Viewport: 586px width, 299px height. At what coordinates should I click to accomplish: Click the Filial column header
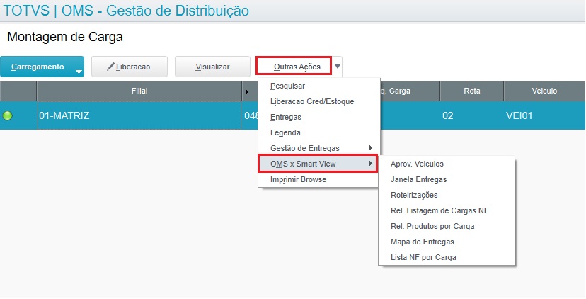139,91
